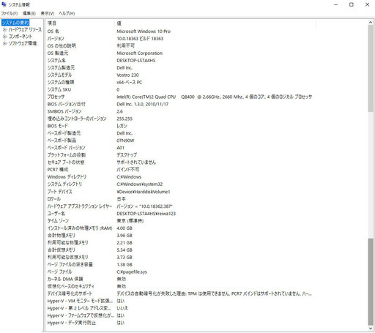Select the Intel Core2 Quad CPU value
Viewport: 375px width, 333px height.
[214, 97]
